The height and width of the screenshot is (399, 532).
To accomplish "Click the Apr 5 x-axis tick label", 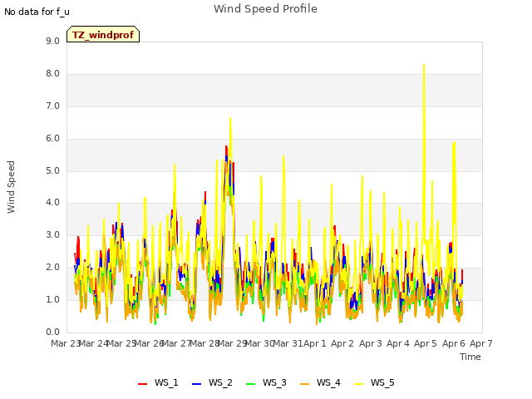I will tap(426, 343).
